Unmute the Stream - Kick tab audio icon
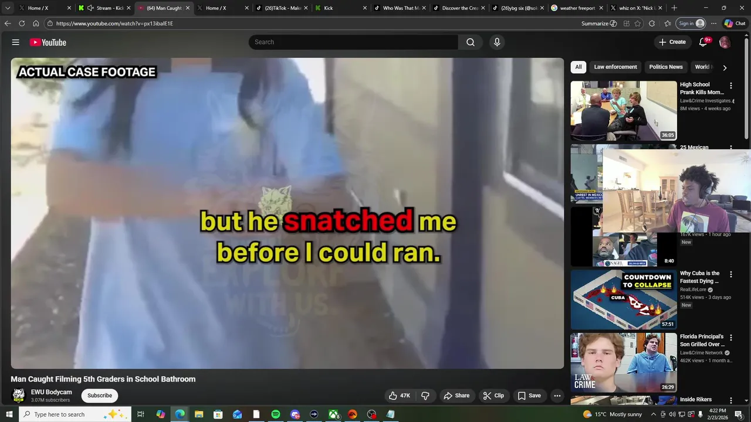This screenshot has height=422, width=751. tap(90, 8)
